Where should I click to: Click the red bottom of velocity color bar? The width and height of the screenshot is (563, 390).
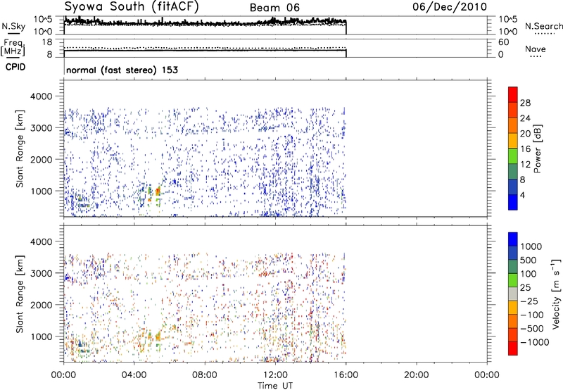pos(513,348)
